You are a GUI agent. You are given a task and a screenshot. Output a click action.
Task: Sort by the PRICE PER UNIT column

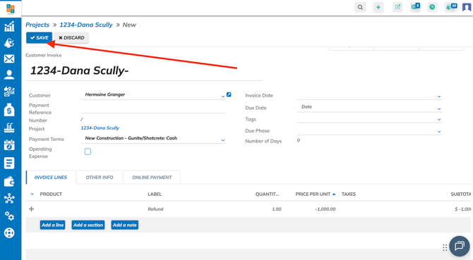point(316,194)
